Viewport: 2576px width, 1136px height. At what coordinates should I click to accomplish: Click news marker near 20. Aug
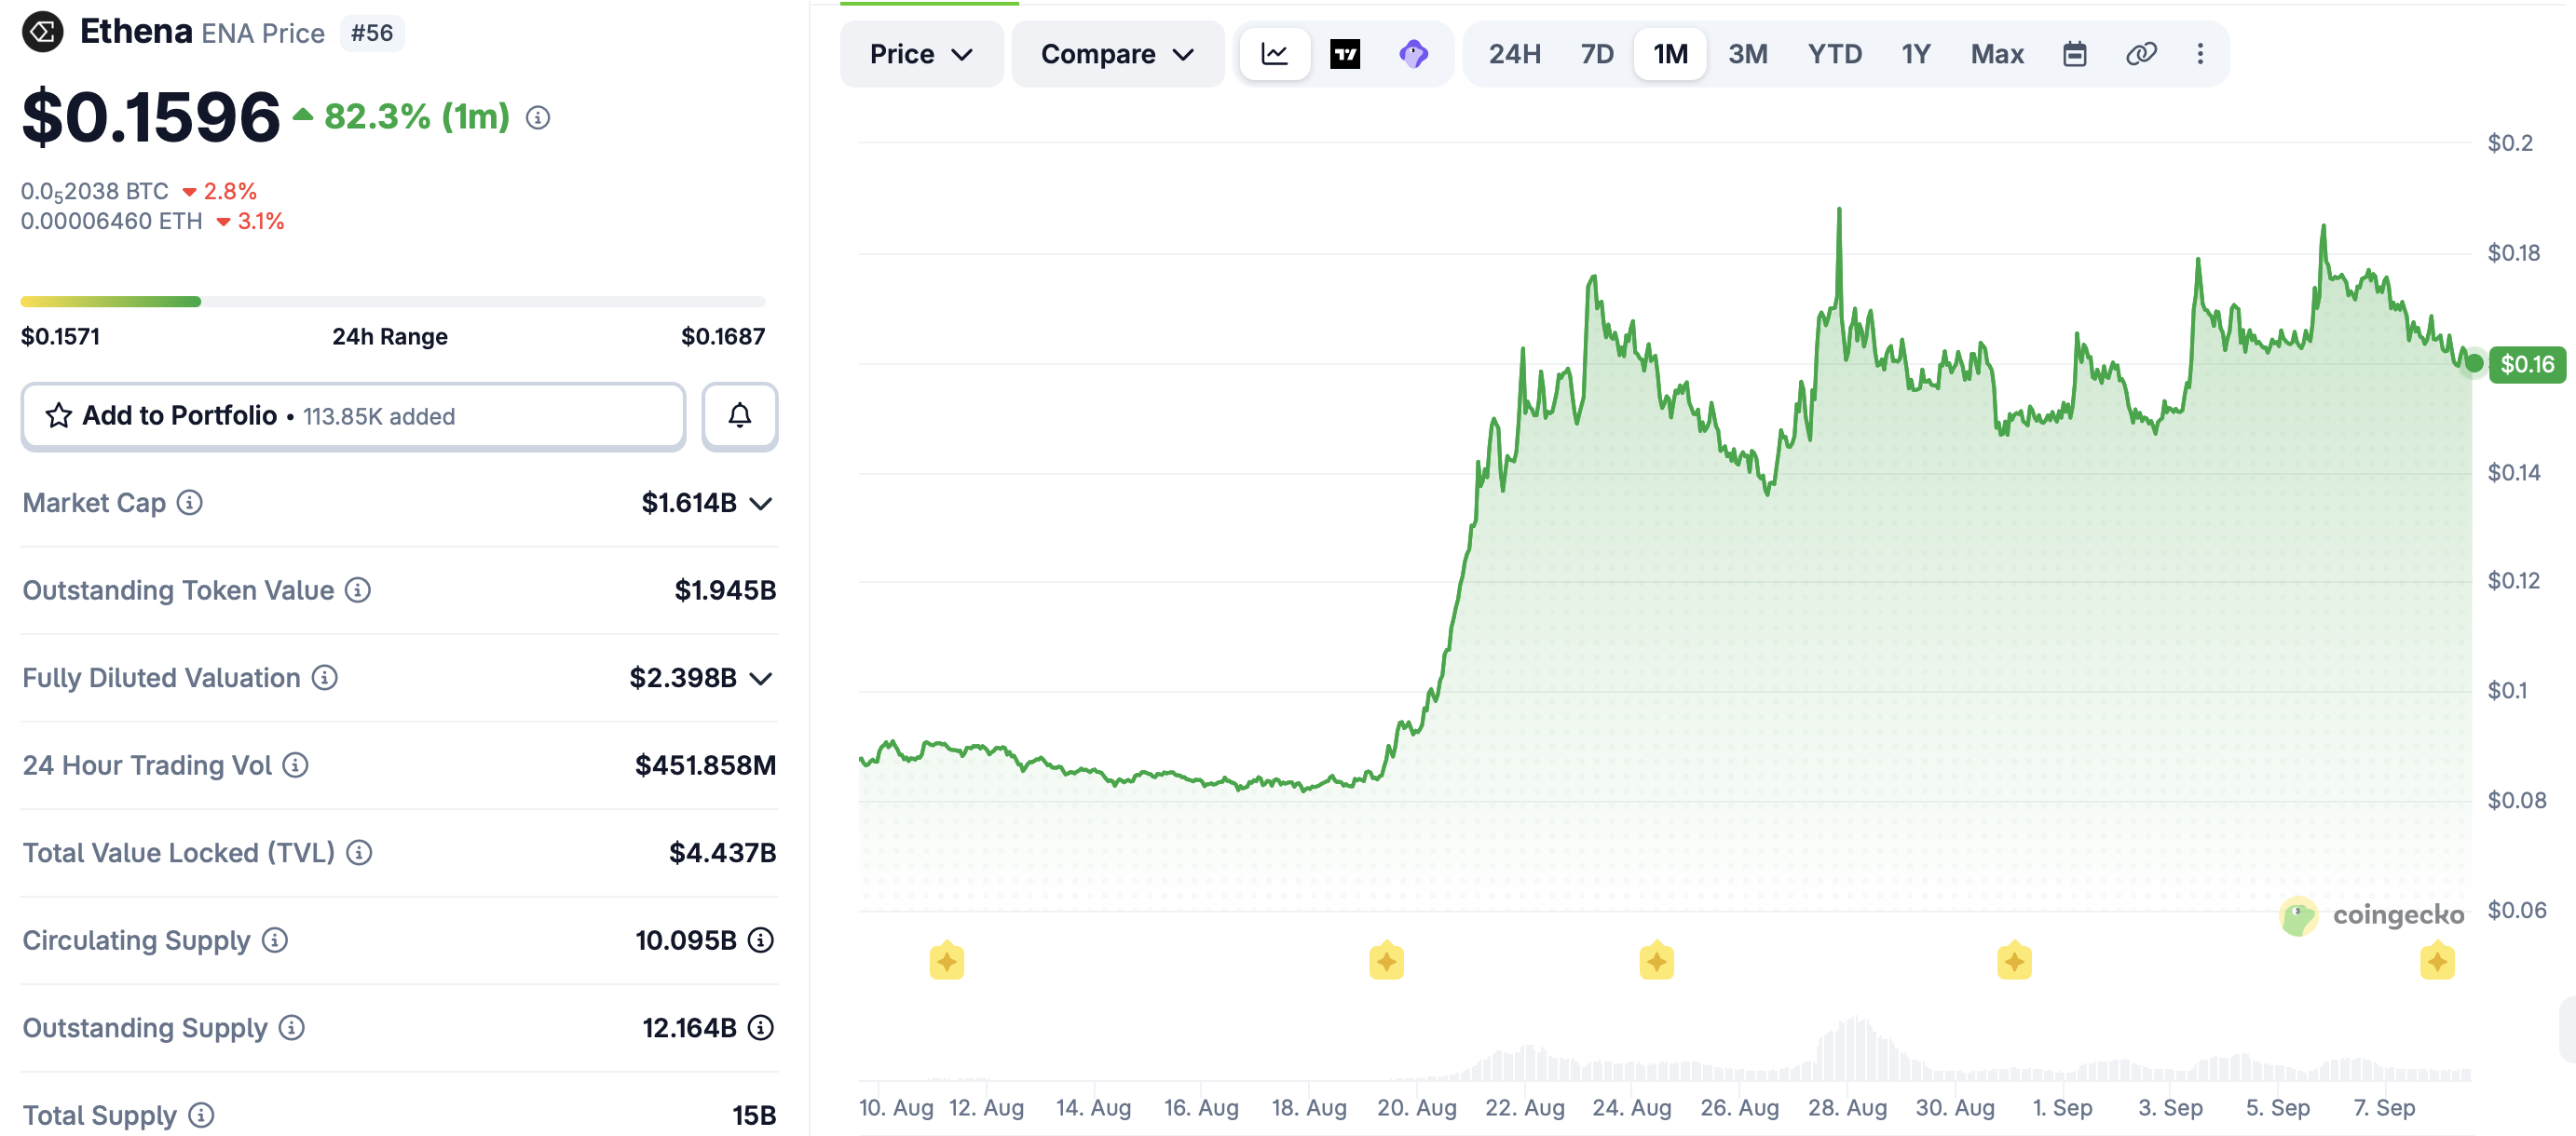(x=1387, y=961)
